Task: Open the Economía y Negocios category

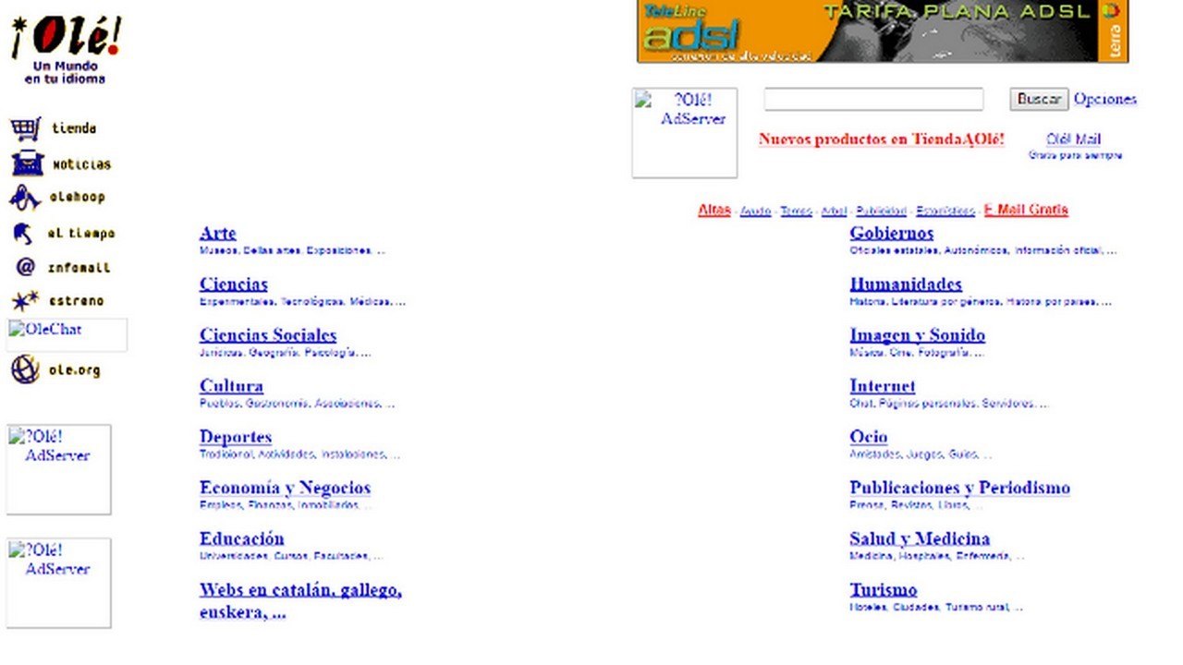Action: pyautogui.click(x=285, y=487)
